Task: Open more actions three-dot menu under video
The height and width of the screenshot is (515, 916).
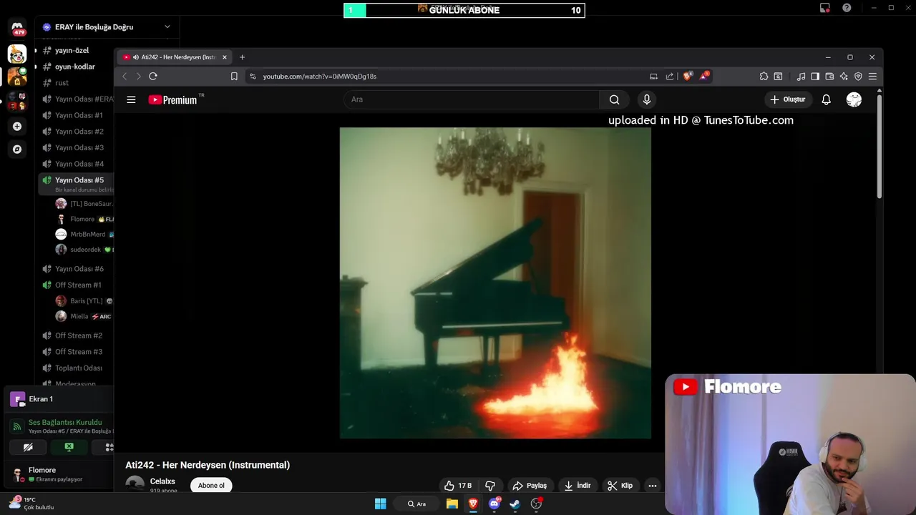Action: [x=652, y=486]
